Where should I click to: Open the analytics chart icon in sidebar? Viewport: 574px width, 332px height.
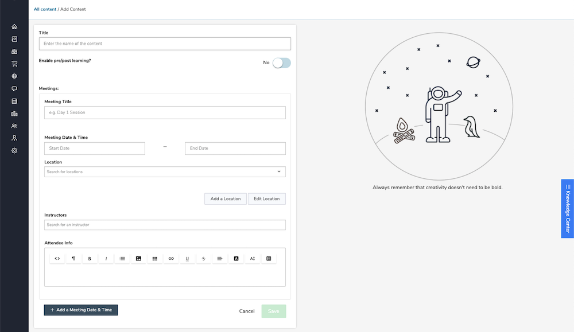pyautogui.click(x=14, y=113)
